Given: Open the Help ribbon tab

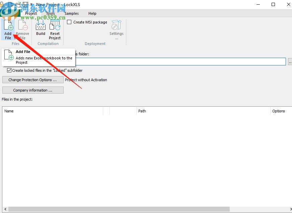Looking at the screenshot, I should pos(92,13).
